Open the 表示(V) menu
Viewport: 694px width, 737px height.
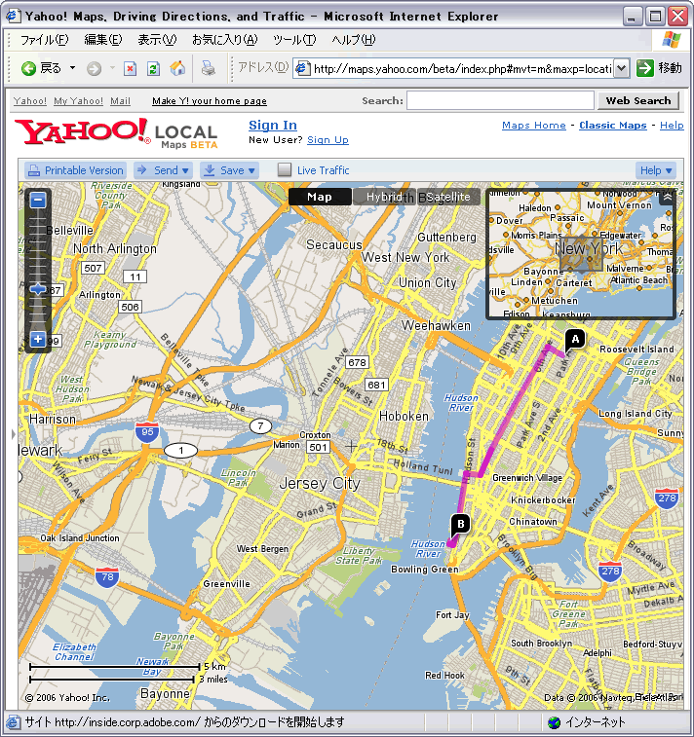[157, 40]
